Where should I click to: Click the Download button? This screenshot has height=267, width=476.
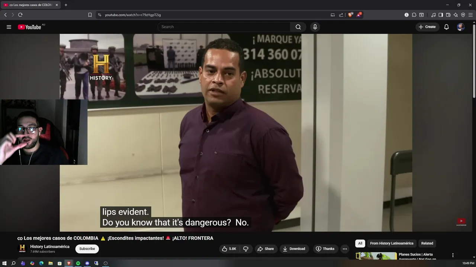tap(294, 249)
